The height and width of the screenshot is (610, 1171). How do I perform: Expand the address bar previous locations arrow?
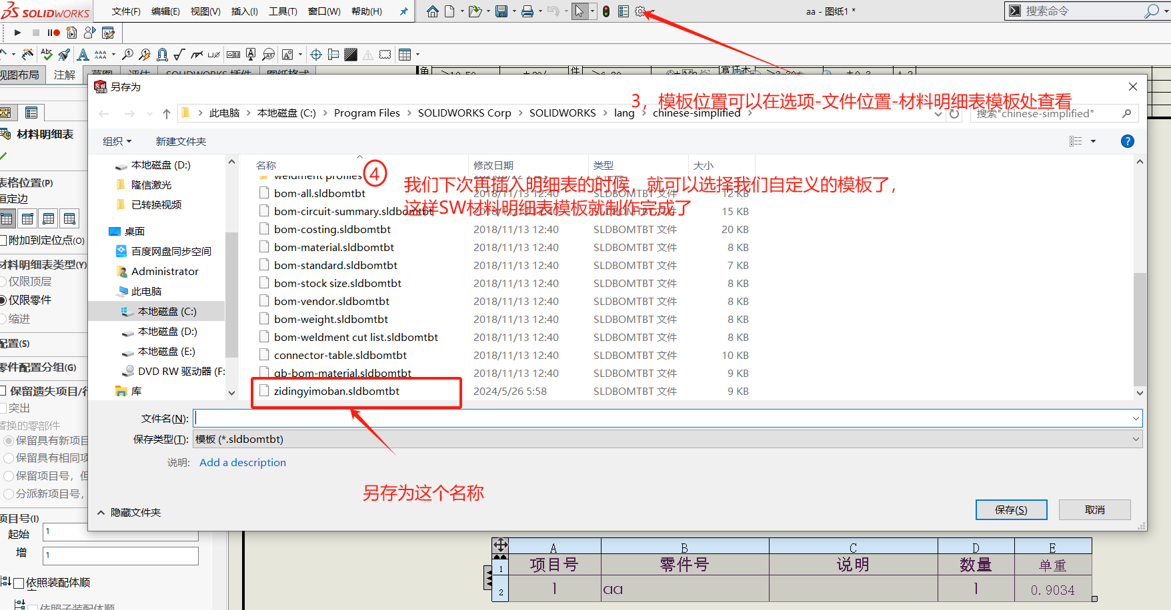click(938, 114)
